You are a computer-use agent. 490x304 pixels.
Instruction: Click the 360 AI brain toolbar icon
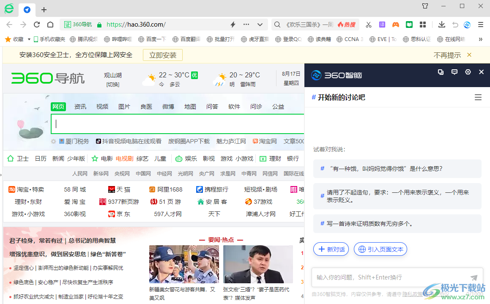(467, 25)
